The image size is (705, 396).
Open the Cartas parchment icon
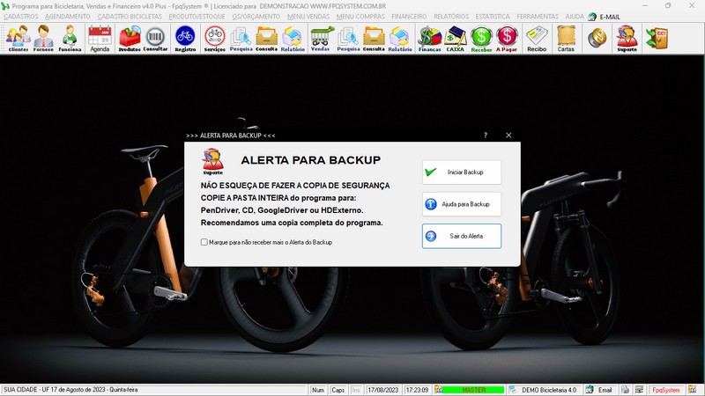(566, 39)
